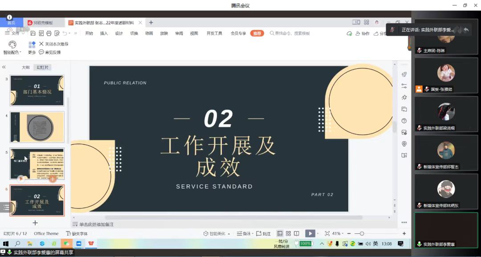Screen dimensions: 481x257
Task: Click 关闭本次推荐 button
Action: tap(53, 44)
